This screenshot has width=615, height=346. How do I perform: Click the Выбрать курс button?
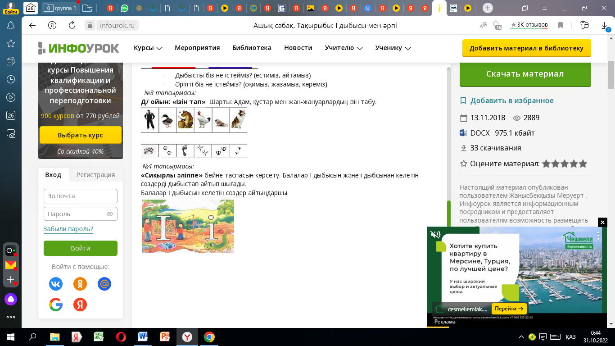(x=81, y=135)
